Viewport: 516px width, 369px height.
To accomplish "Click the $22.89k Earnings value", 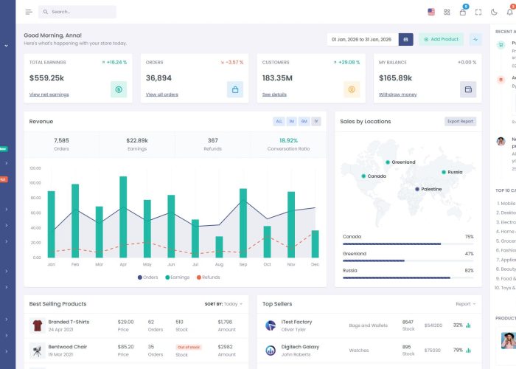I will [x=137, y=140].
